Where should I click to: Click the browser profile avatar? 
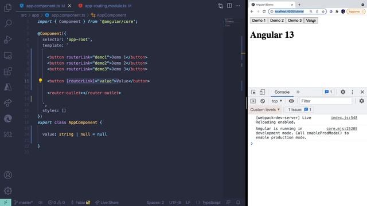(x=343, y=11)
